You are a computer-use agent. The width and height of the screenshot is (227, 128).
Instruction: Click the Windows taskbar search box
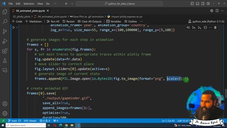(26, 125)
